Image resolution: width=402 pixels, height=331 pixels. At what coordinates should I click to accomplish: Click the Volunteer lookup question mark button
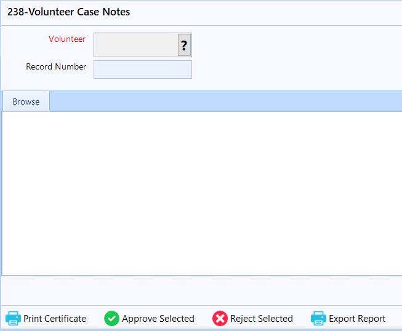click(x=184, y=45)
